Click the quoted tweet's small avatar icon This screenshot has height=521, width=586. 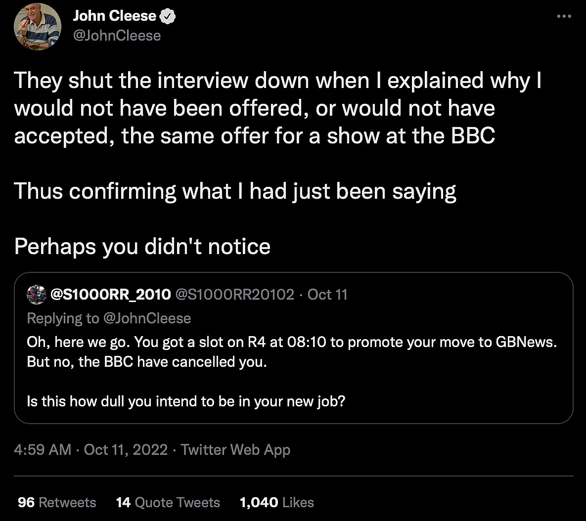coord(37,294)
